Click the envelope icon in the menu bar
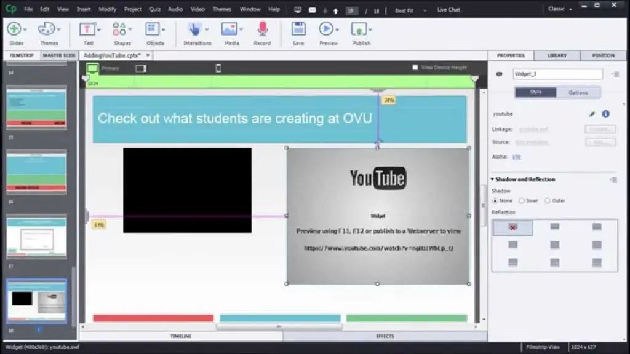The image size is (630, 354). 312,10
